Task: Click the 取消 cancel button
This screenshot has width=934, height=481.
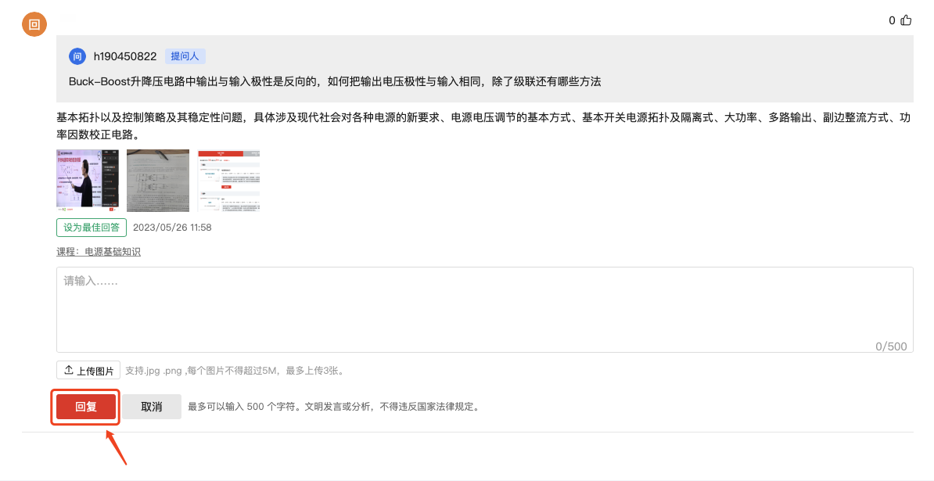Action: point(151,407)
